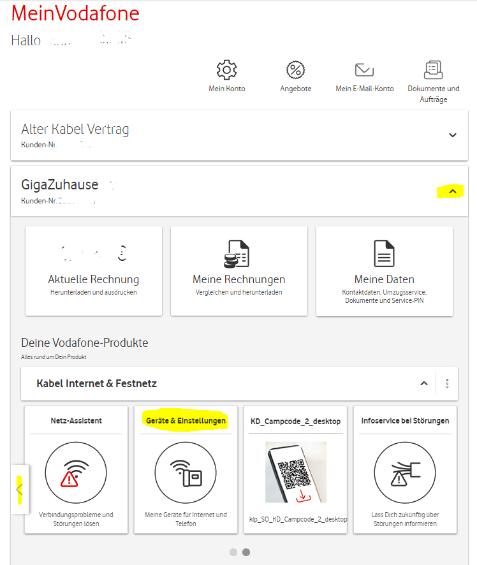Click the MeinVodafone page title
The height and width of the screenshot is (565, 477).
[75, 13]
